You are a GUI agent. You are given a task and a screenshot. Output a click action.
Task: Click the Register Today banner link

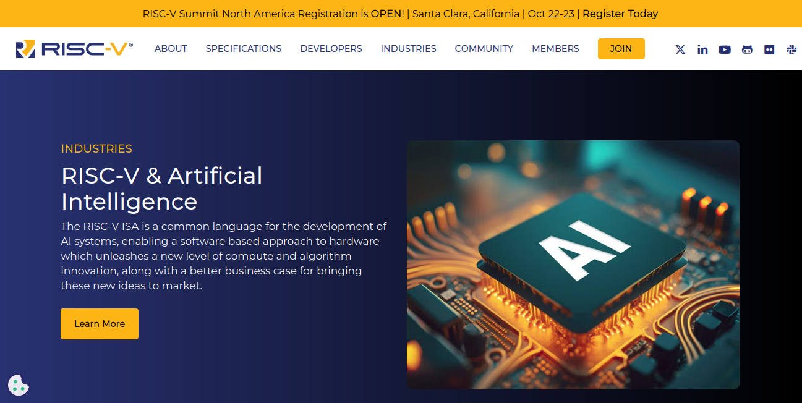620,14
